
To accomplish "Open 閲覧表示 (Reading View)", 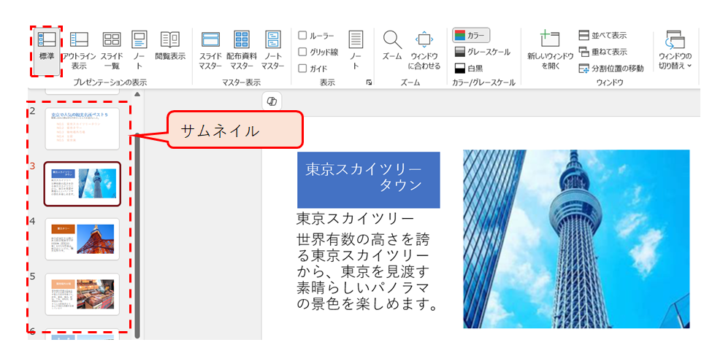I will tap(170, 46).
